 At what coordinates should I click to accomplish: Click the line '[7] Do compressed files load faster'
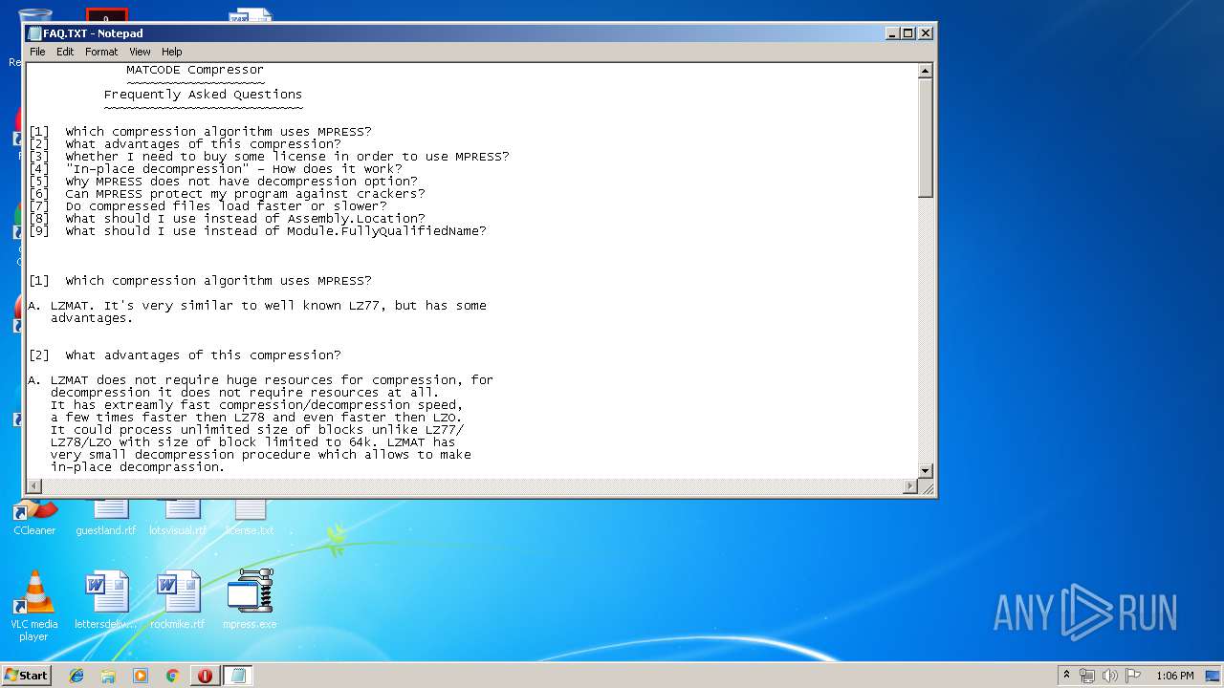[x=208, y=206]
